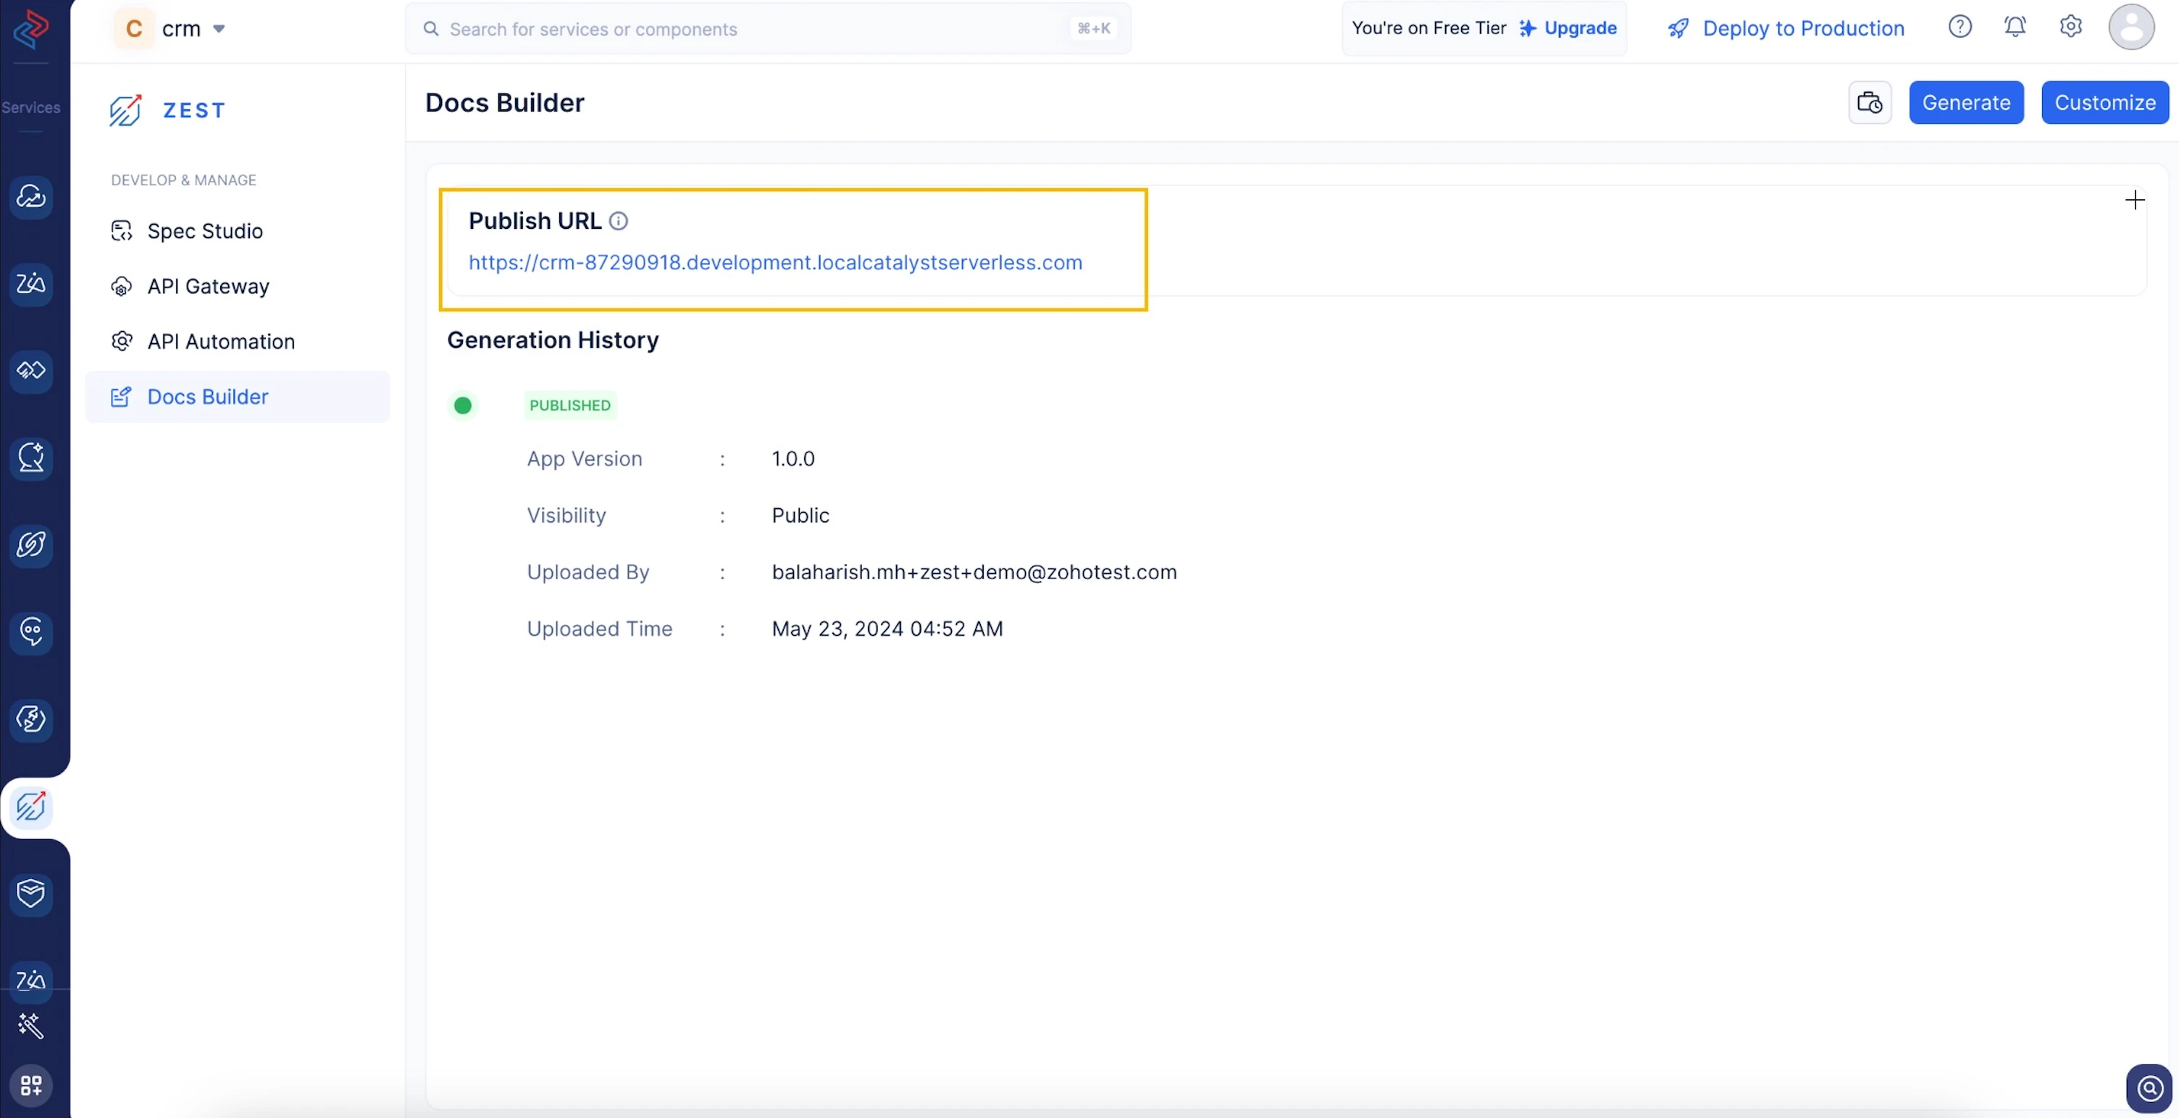
Task: Click the rocket icon next to Deploy to Production
Action: click(x=1678, y=29)
